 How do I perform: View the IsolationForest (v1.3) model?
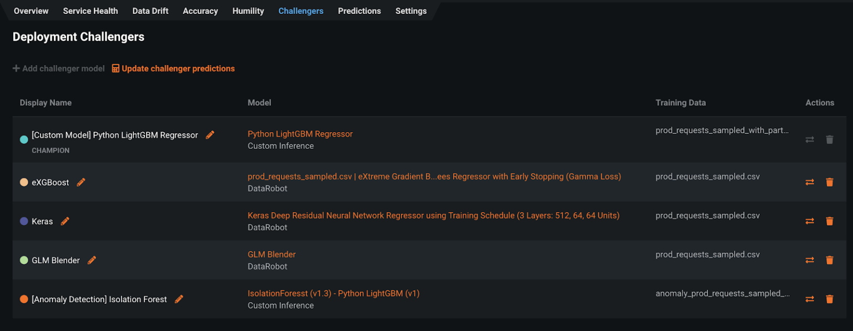tap(333, 293)
